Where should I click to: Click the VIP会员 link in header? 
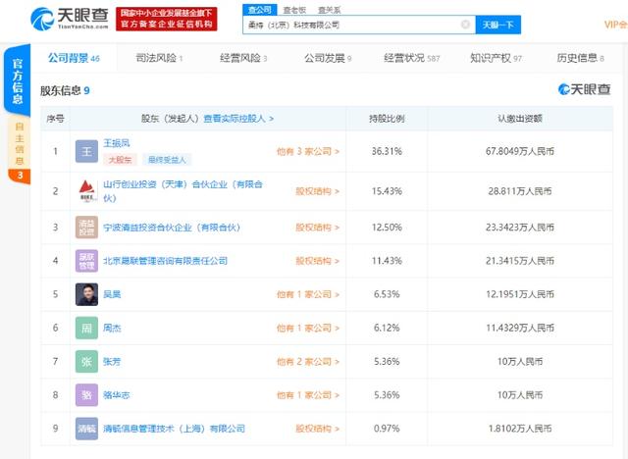616,25
